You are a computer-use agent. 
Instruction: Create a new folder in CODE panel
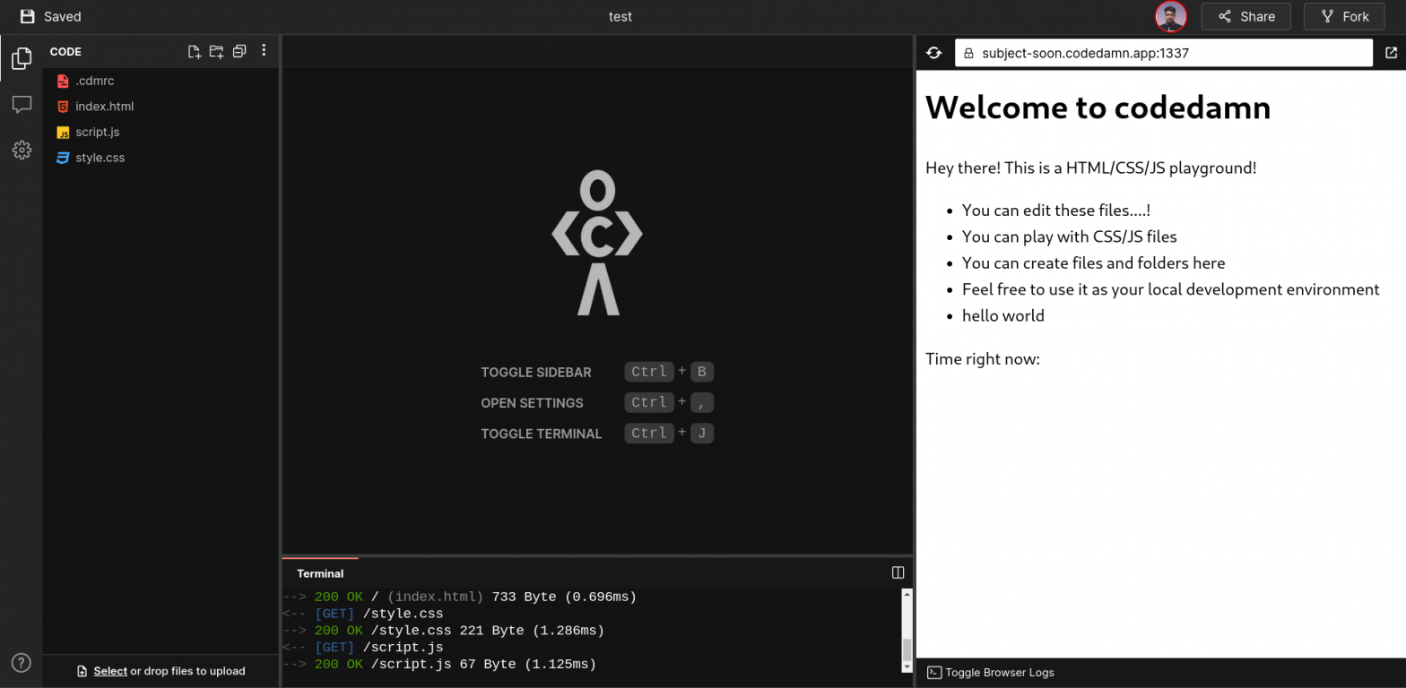(x=216, y=52)
